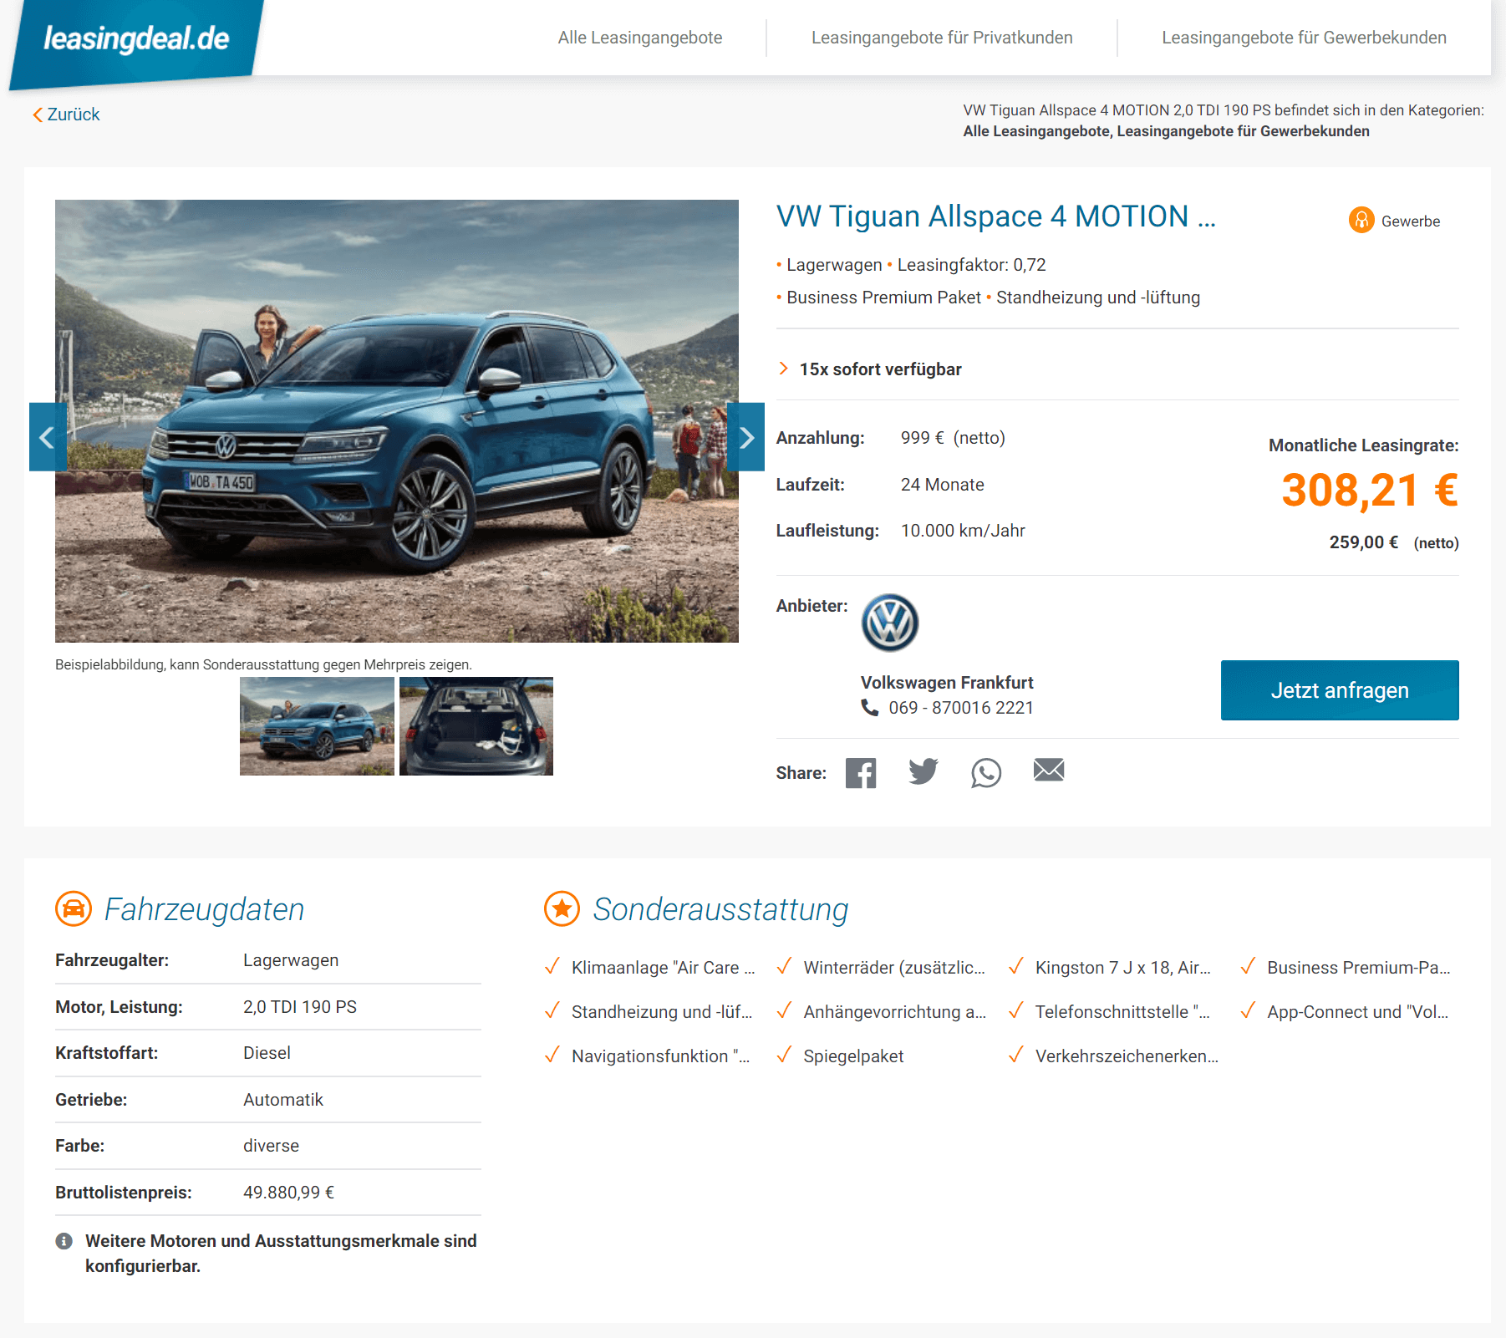The width and height of the screenshot is (1506, 1338).
Task: Click the Anzahlung value 999 €
Action: (x=923, y=438)
